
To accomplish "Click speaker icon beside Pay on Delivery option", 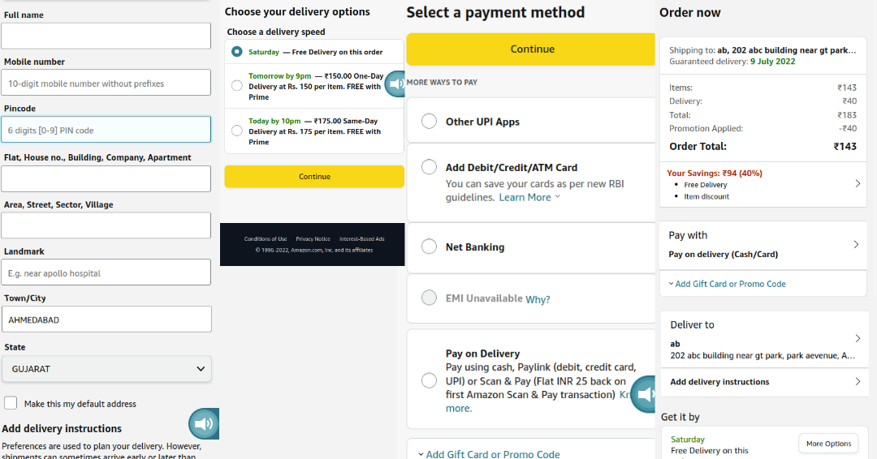I will click(644, 394).
